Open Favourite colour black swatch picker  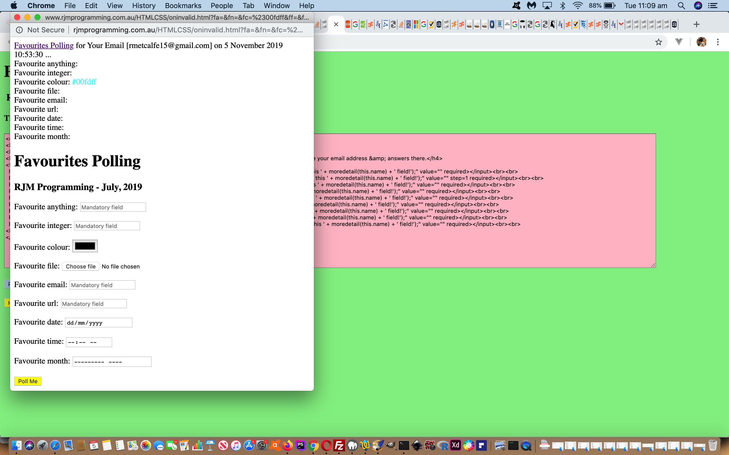click(85, 246)
